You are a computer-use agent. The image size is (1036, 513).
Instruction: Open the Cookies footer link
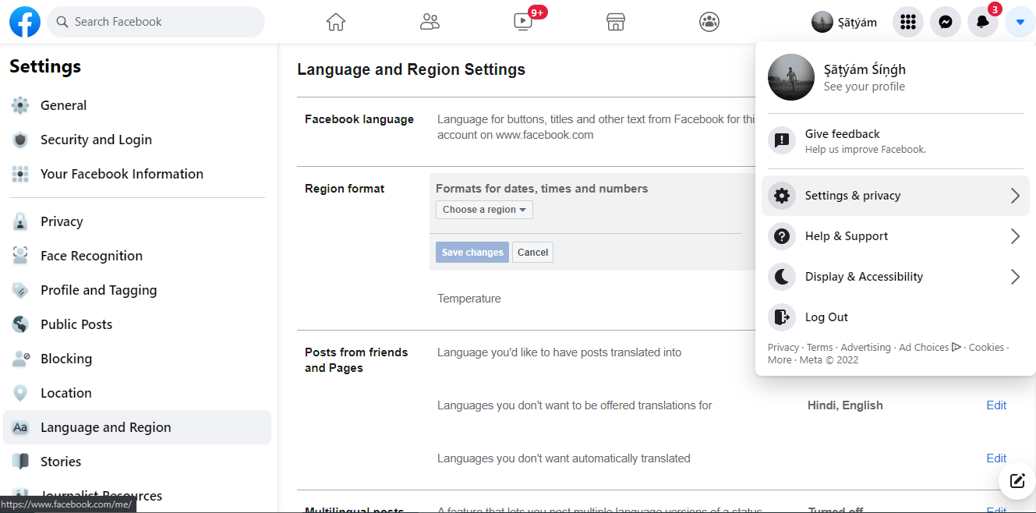click(x=986, y=348)
